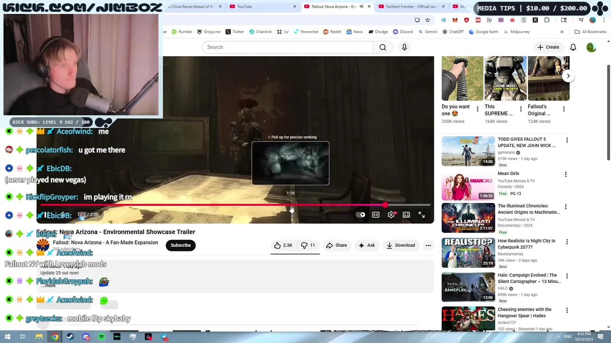The height and width of the screenshot is (343, 611).
Task: Open the Rumble bookmark
Action: click(182, 32)
